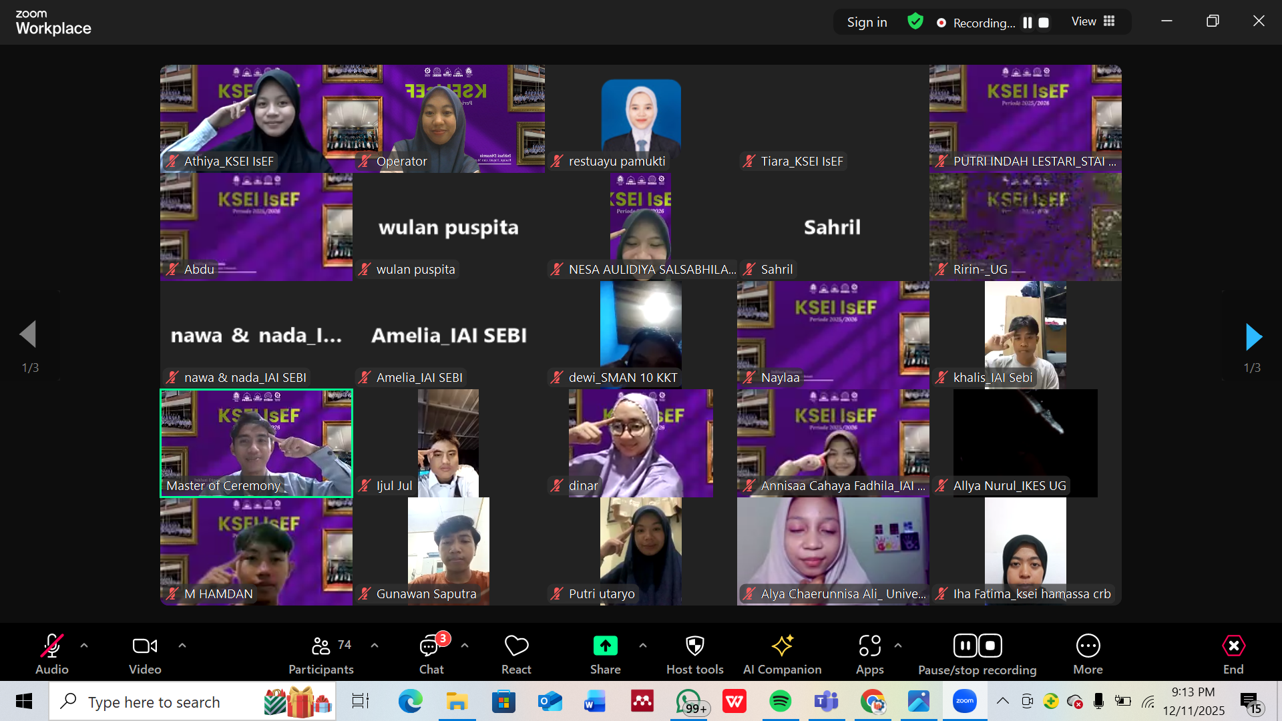Viewport: 1282px width, 721px height.
Task: Pause the recording in bottom toolbar
Action: pyautogui.click(x=965, y=646)
